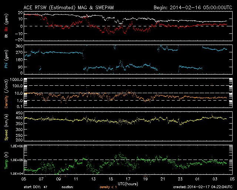Click the '23' hour label on the time axis
The image size is (237, 190).
[x=180, y=179]
